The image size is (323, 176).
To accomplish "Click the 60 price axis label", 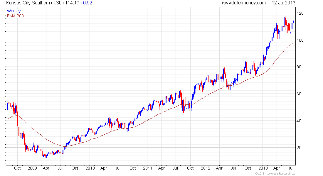I will (x=299, y=94).
